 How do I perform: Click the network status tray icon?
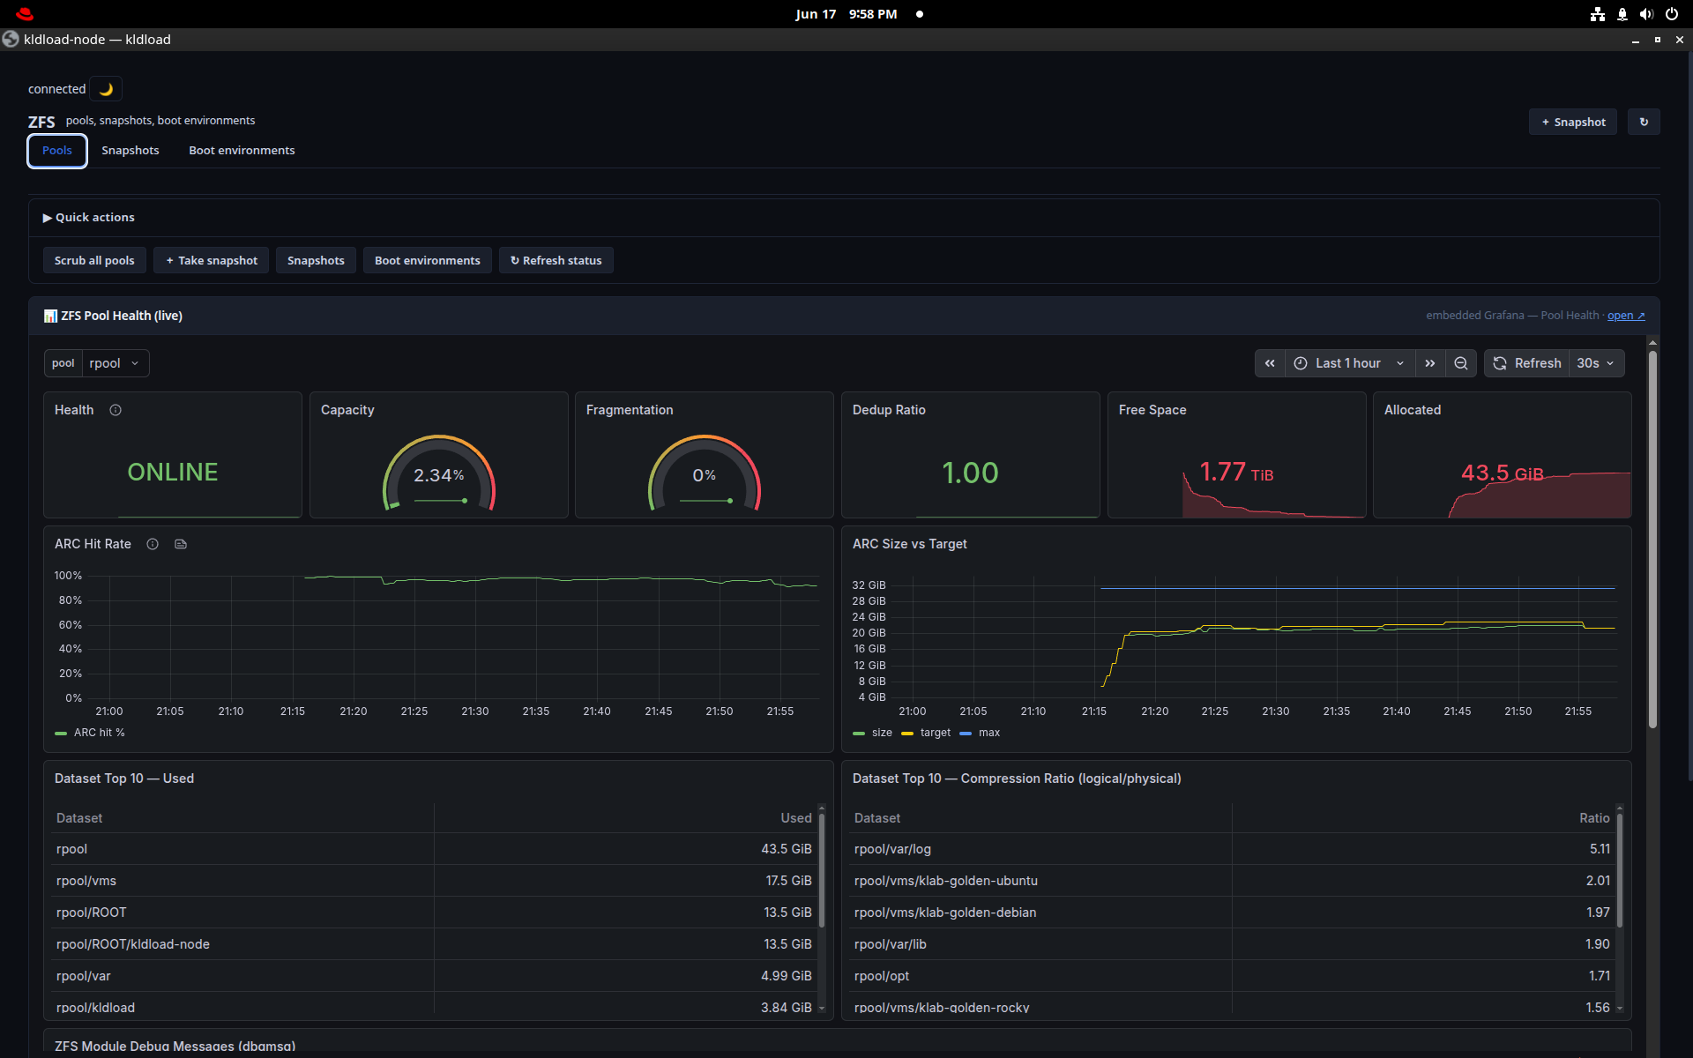(1598, 14)
